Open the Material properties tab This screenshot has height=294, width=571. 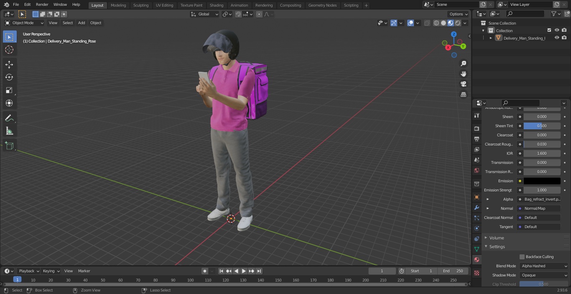point(477,259)
